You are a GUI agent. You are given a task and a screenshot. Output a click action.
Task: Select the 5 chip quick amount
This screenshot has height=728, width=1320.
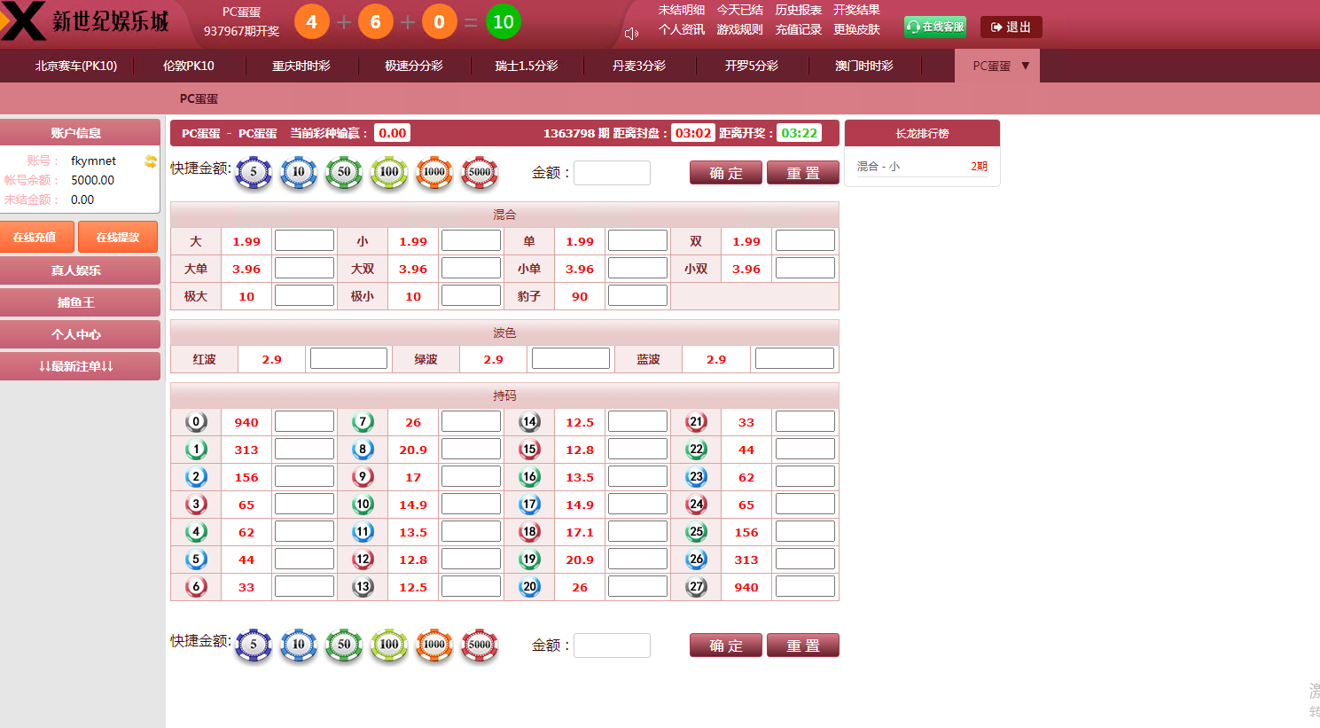254,173
